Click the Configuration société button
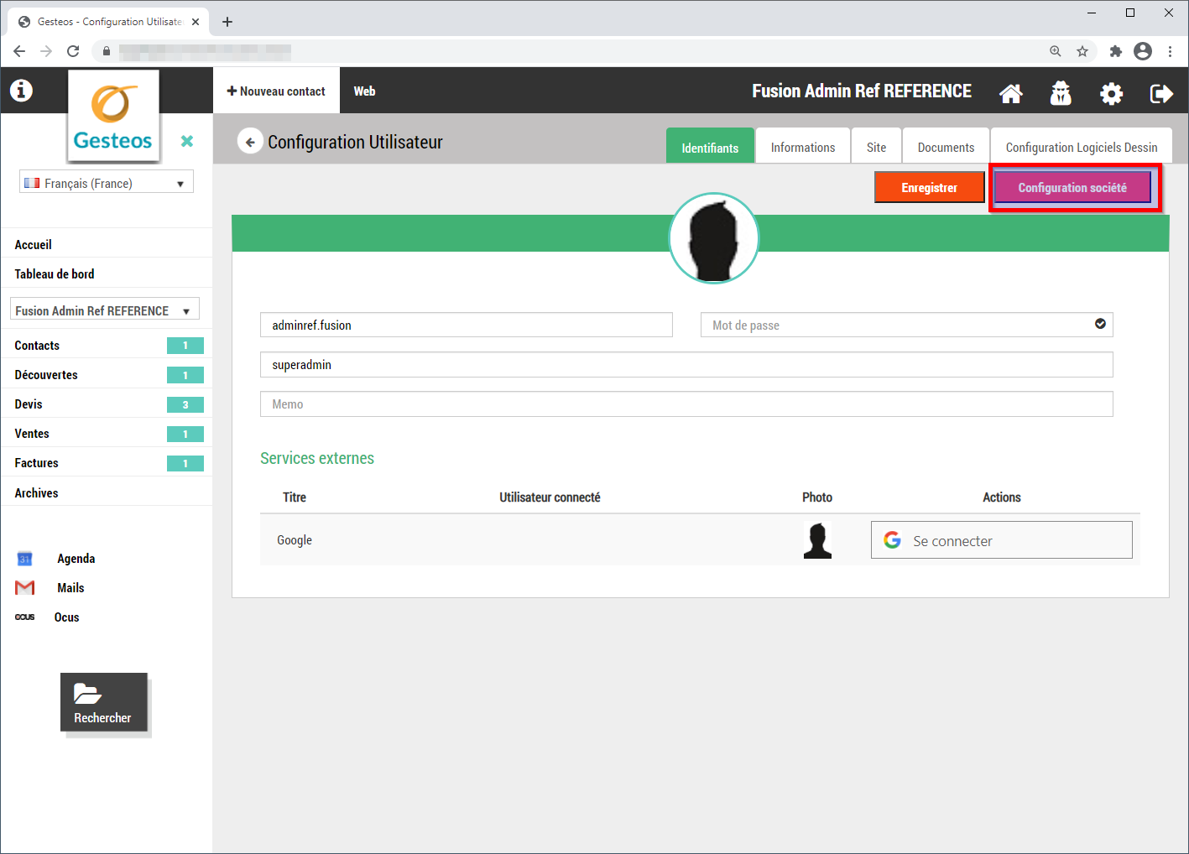The height and width of the screenshot is (854, 1189). coord(1072,188)
